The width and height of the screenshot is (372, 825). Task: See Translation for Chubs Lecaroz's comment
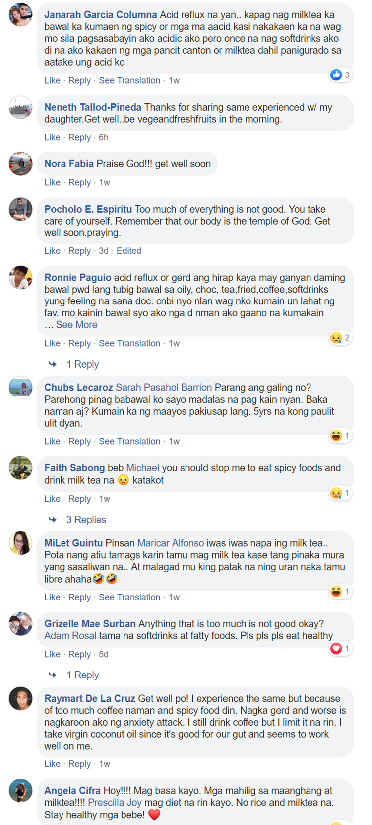(x=129, y=441)
